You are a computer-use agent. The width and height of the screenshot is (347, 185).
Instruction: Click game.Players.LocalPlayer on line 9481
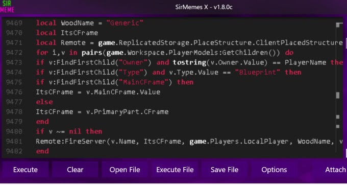239,142
